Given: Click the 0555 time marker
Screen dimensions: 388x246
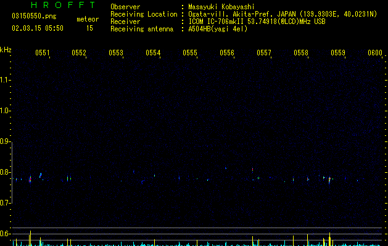Looking at the screenshot, I should 190,53.
